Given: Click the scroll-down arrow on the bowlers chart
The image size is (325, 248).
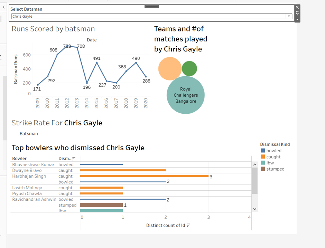Looking at the screenshot, I should pyautogui.click(x=255, y=209).
